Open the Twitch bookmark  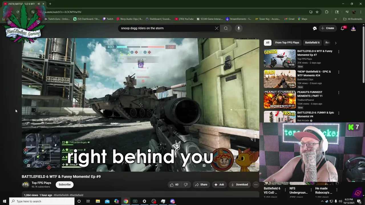[108, 19]
